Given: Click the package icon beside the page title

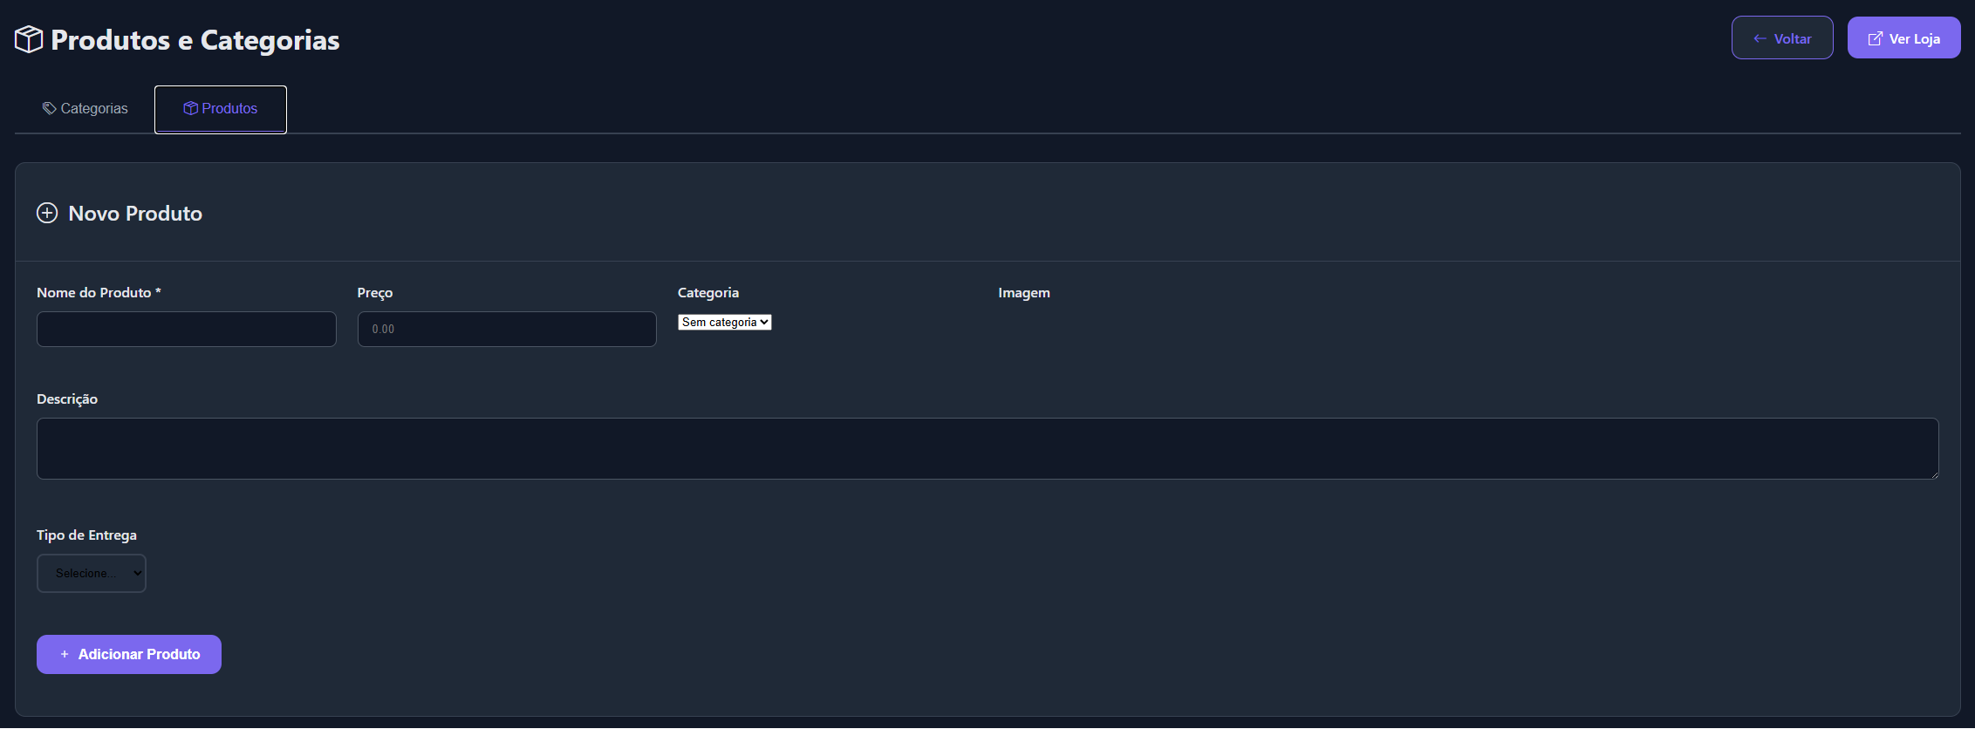Looking at the screenshot, I should pyautogui.click(x=29, y=39).
